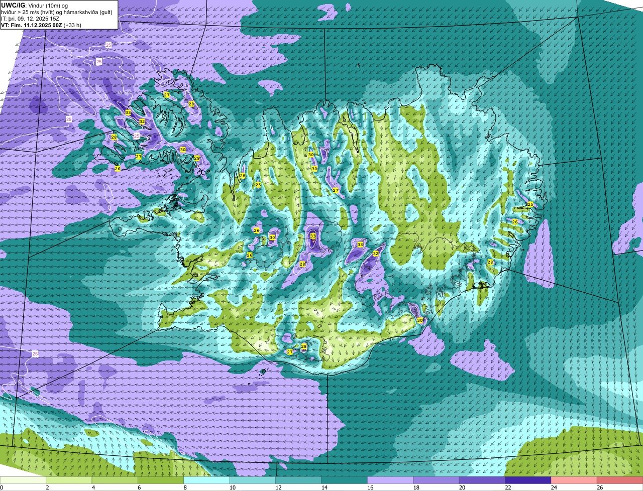The width and height of the screenshot is (643, 491).
Task: Click the "IT: þri. 09. 12. 2025 15Z" line
Action: click(31, 18)
